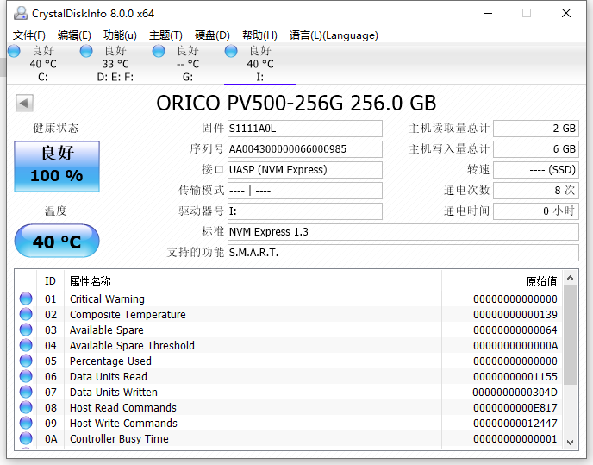
Task: Select the I: drive tab
Action: [x=260, y=64]
